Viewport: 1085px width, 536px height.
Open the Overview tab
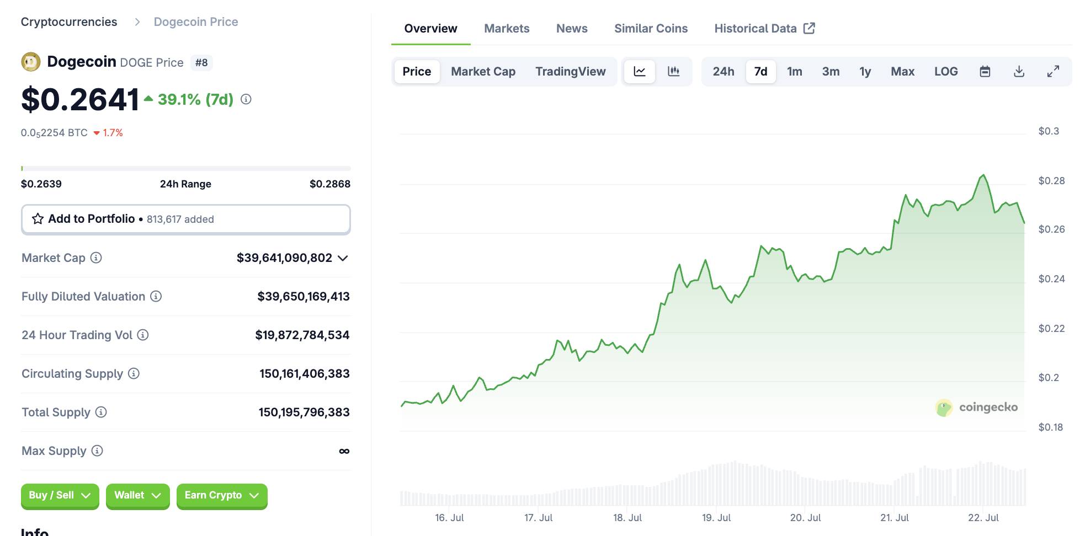[430, 29]
